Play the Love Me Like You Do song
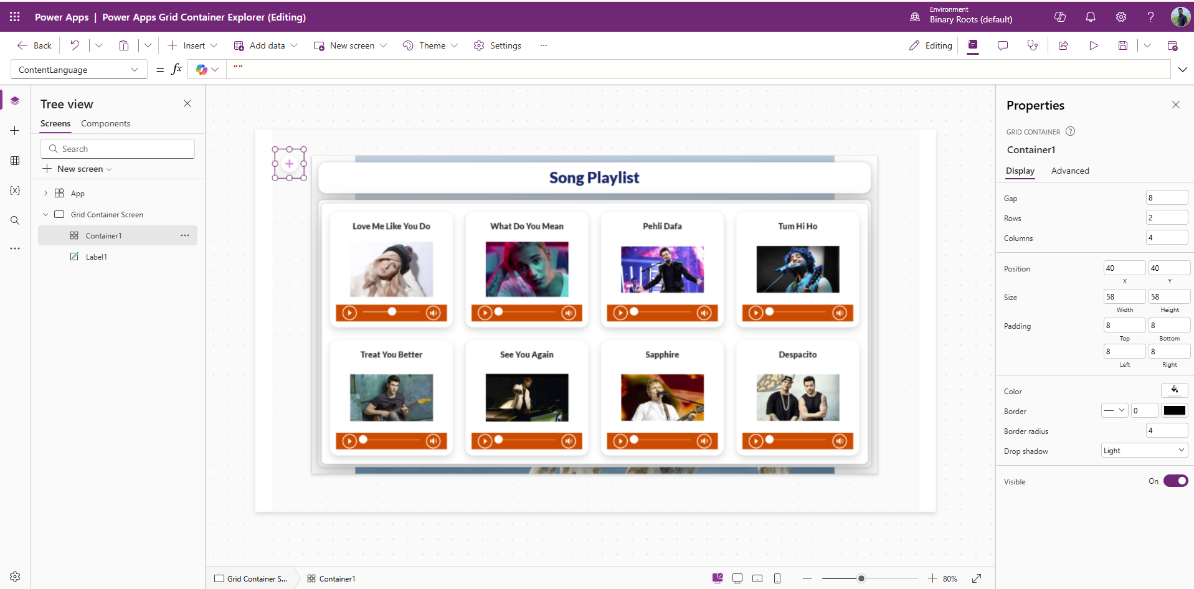1194x589 pixels. pos(349,313)
